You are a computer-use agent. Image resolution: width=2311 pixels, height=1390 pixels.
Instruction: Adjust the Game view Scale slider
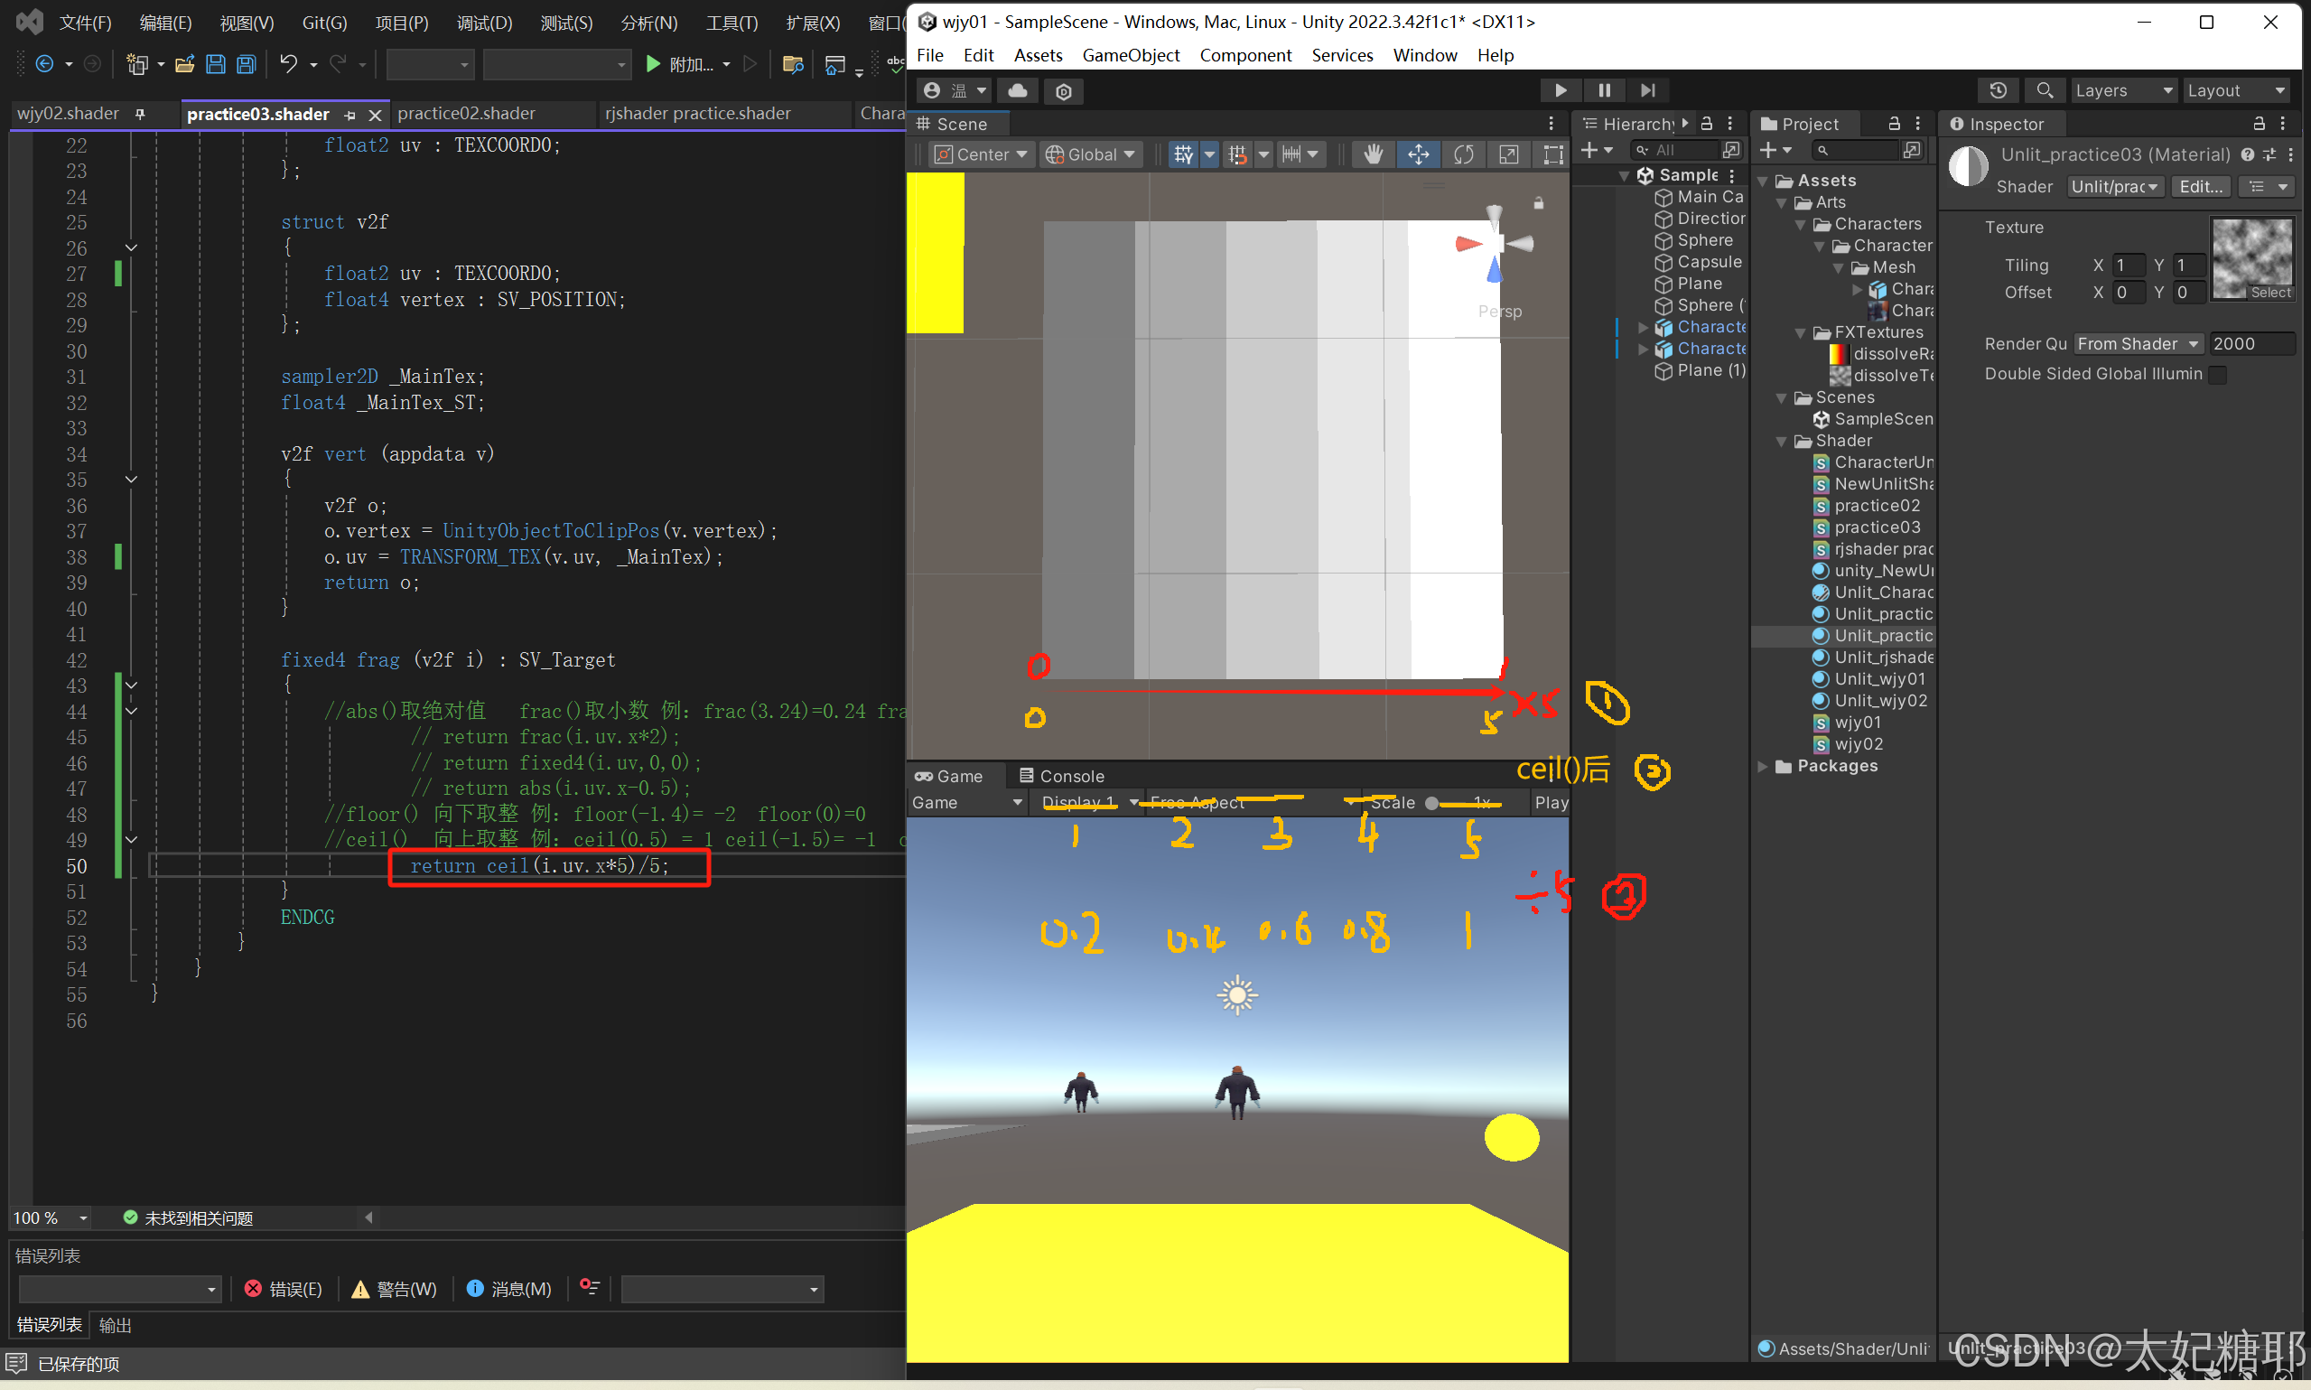(1431, 803)
